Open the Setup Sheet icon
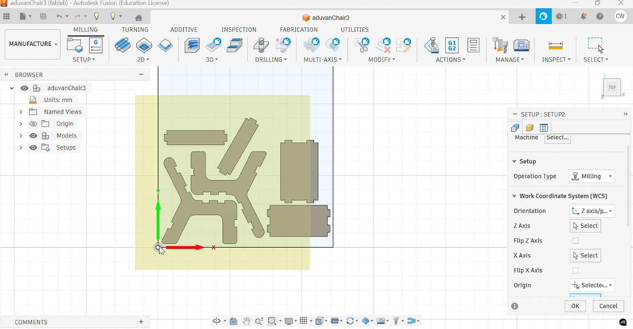This screenshot has width=633, height=329. pyautogui.click(x=473, y=46)
